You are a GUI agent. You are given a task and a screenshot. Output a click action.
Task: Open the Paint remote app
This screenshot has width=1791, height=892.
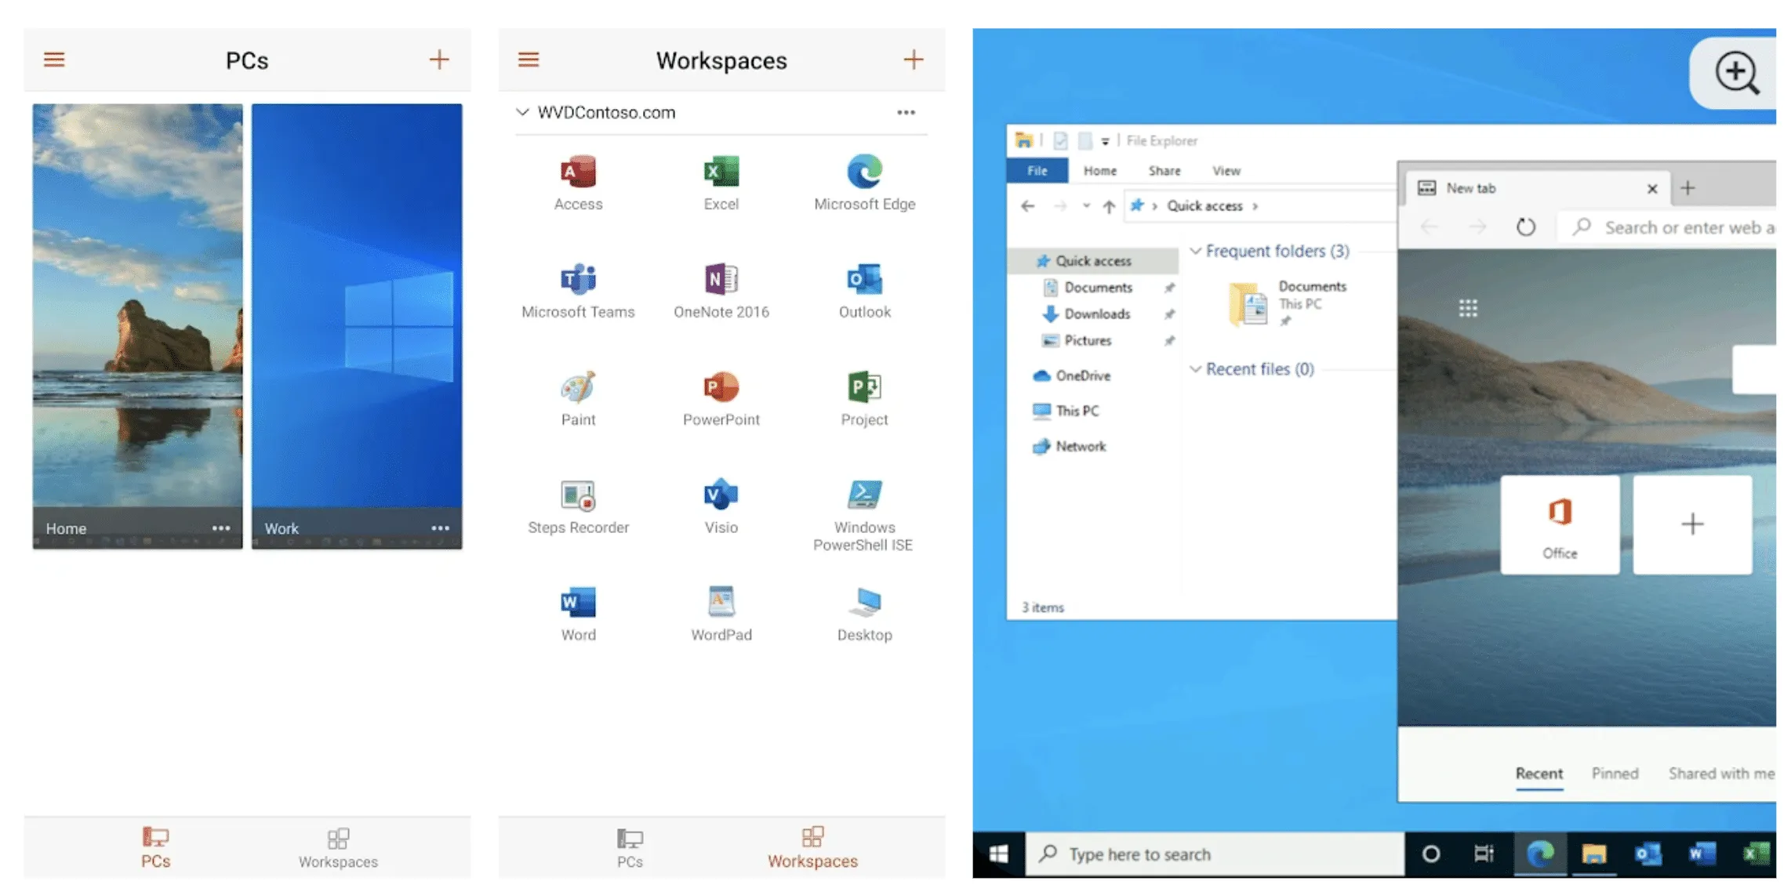[x=578, y=398]
